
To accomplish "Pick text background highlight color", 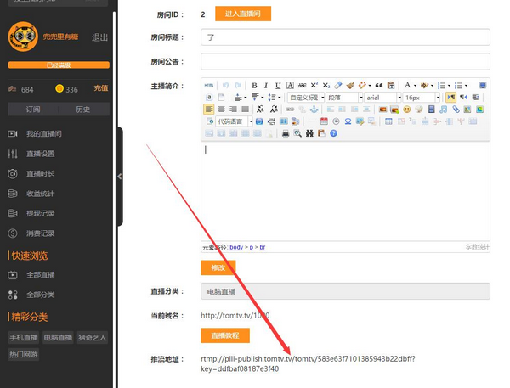I will (x=424, y=86).
